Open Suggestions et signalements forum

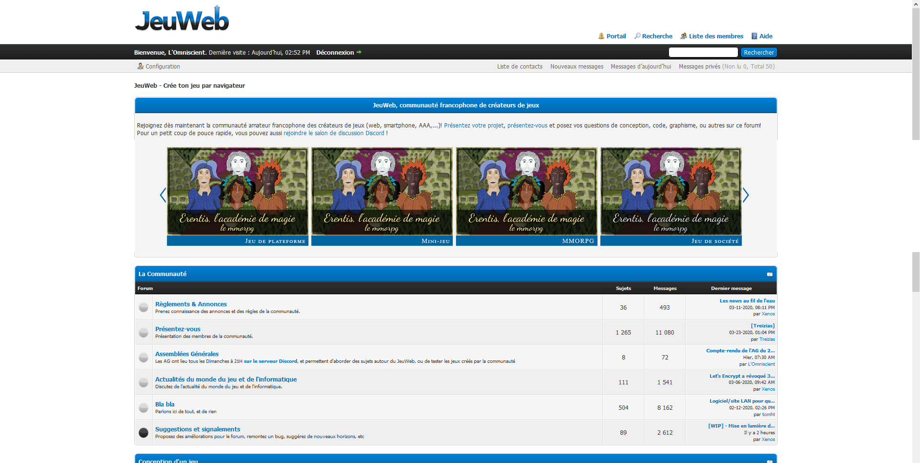click(x=197, y=429)
